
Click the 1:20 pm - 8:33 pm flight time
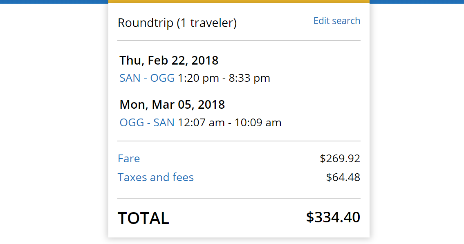(224, 78)
